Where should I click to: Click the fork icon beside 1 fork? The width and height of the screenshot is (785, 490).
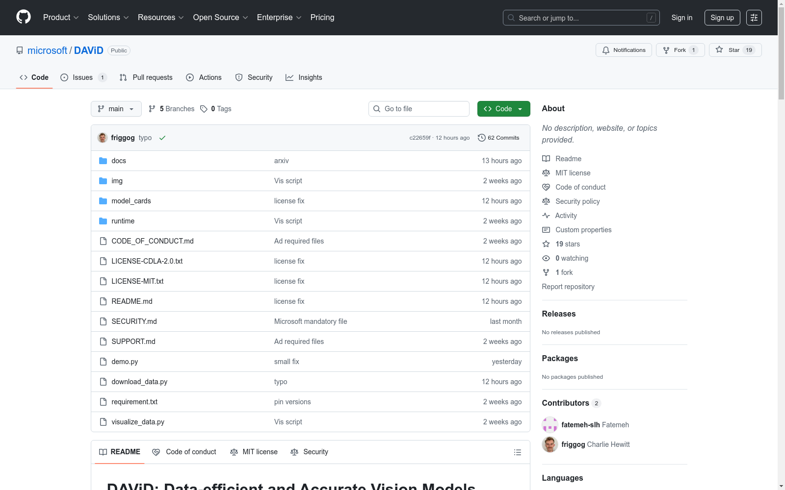(x=546, y=272)
